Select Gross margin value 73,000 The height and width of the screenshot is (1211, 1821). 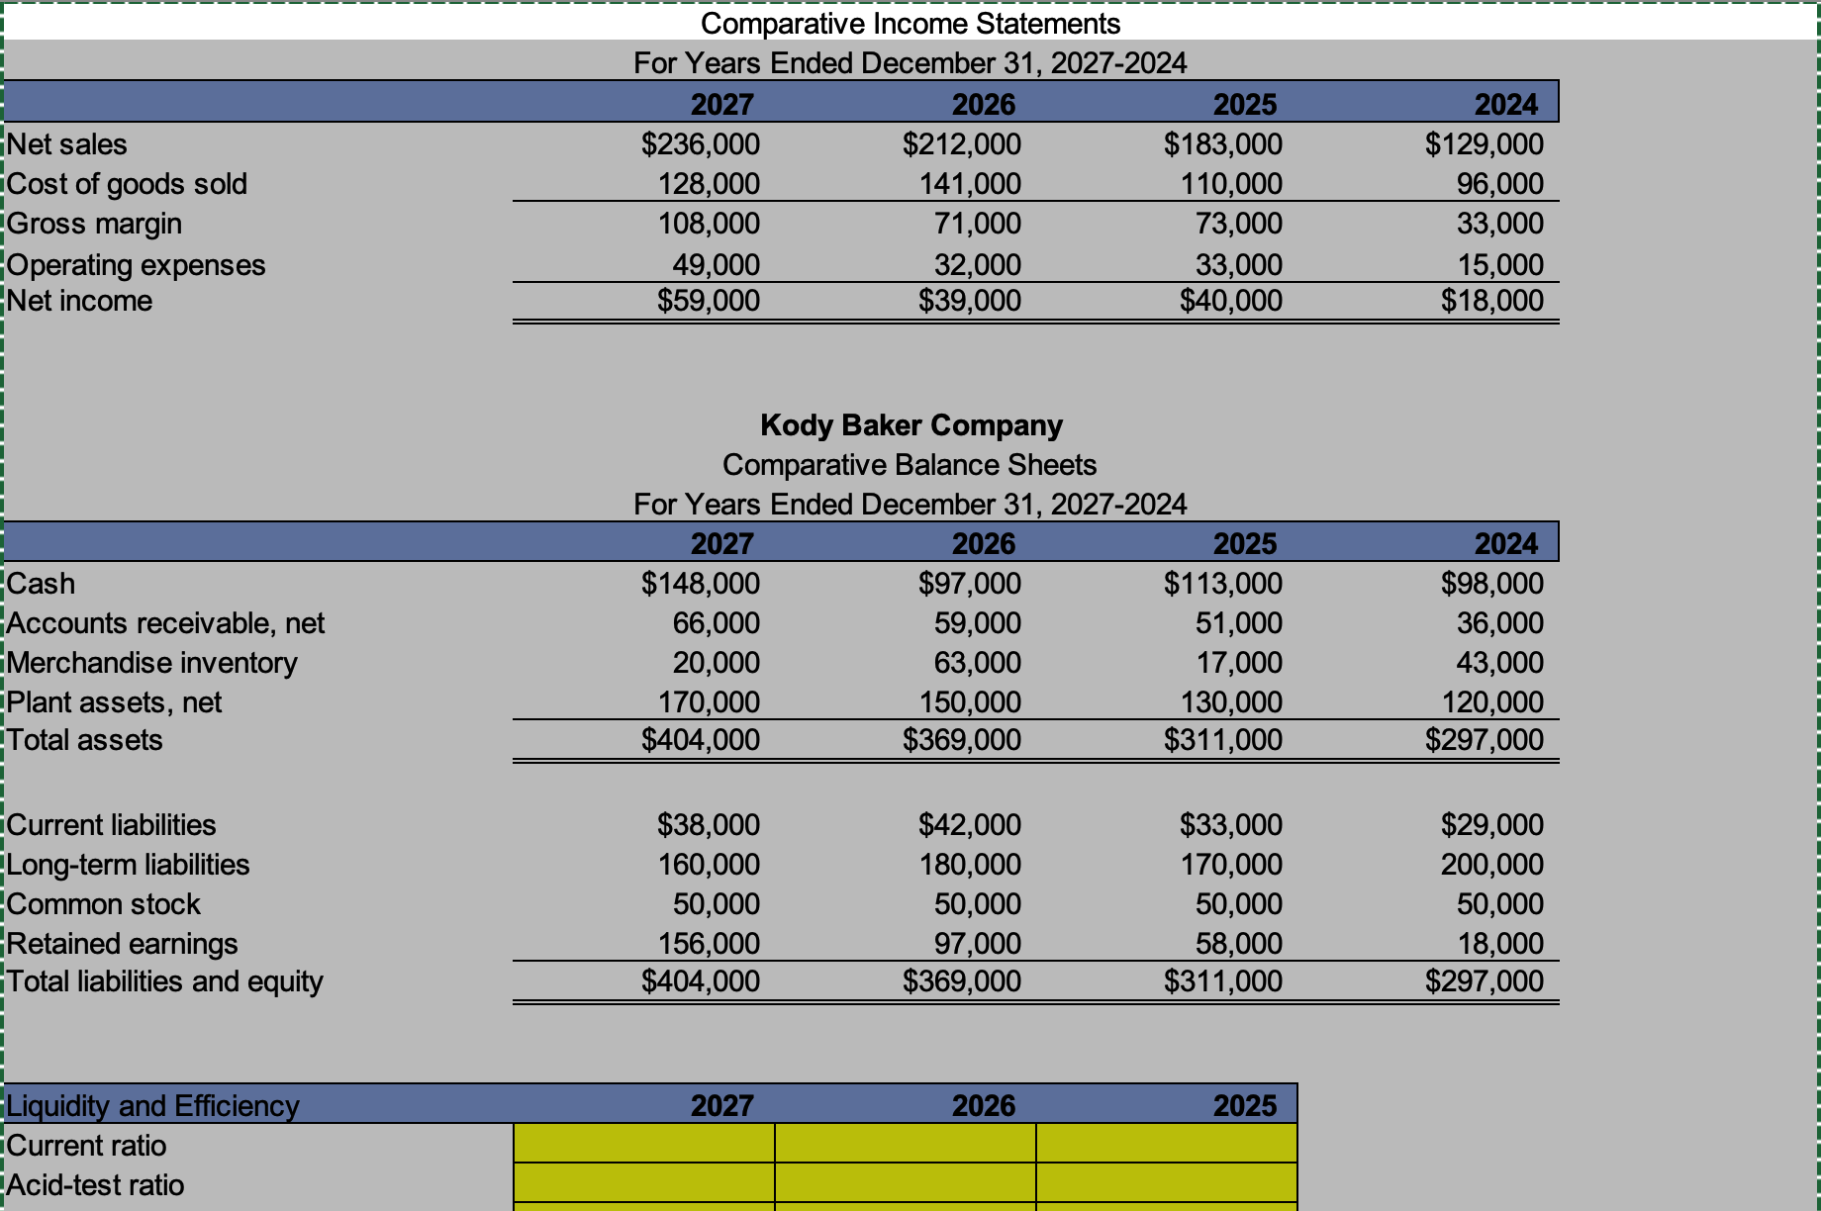1239,224
